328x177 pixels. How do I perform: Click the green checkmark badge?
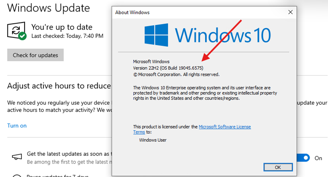click(x=23, y=36)
